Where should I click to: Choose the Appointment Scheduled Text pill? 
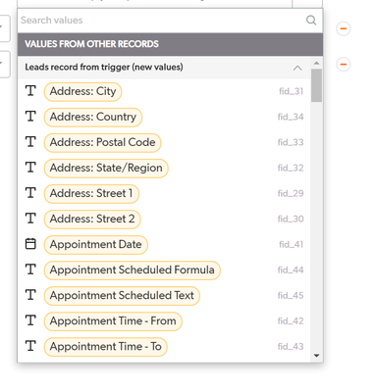coord(122,295)
